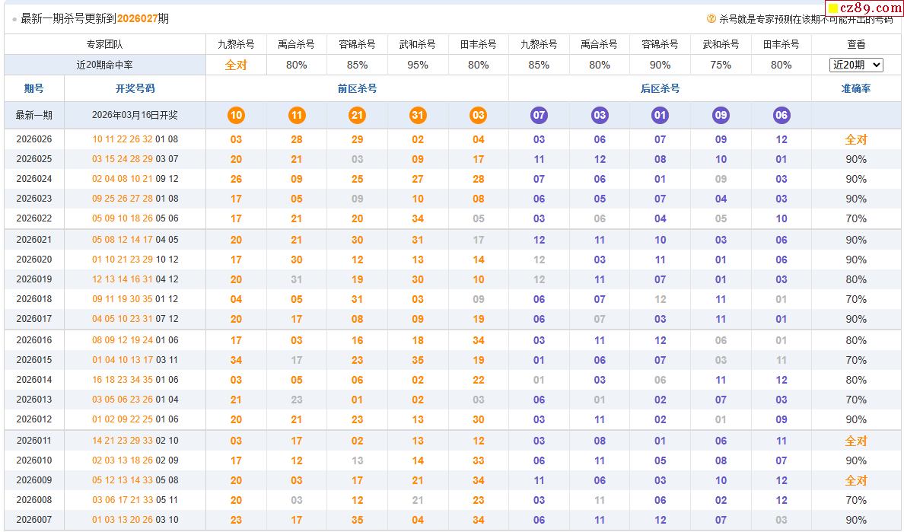This screenshot has height=532, width=904.
Task: Click the purple ball numbered 07
Action: [539, 116]
